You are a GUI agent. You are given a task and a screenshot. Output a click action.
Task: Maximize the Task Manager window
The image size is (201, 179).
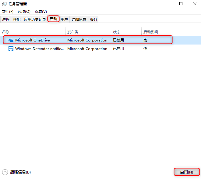click(x=181, y=4)
